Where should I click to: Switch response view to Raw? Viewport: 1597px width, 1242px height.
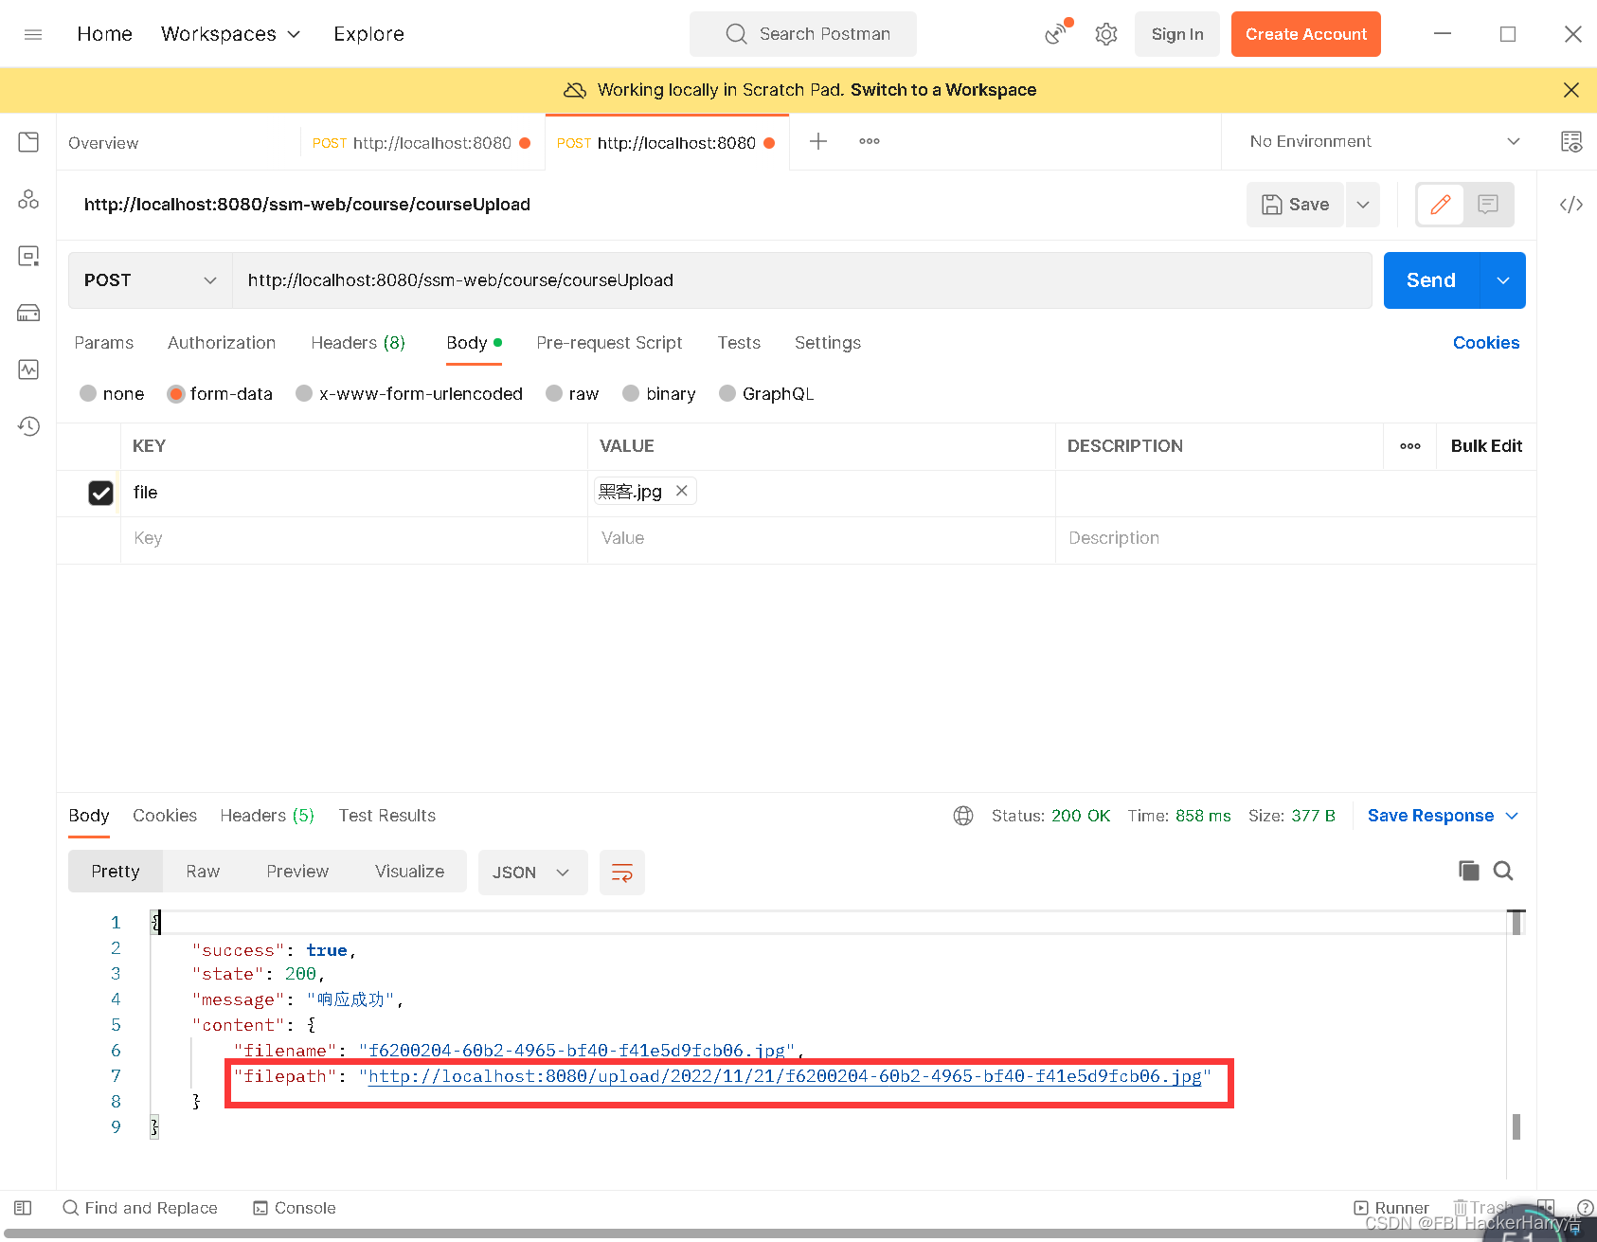click(203, 872)
